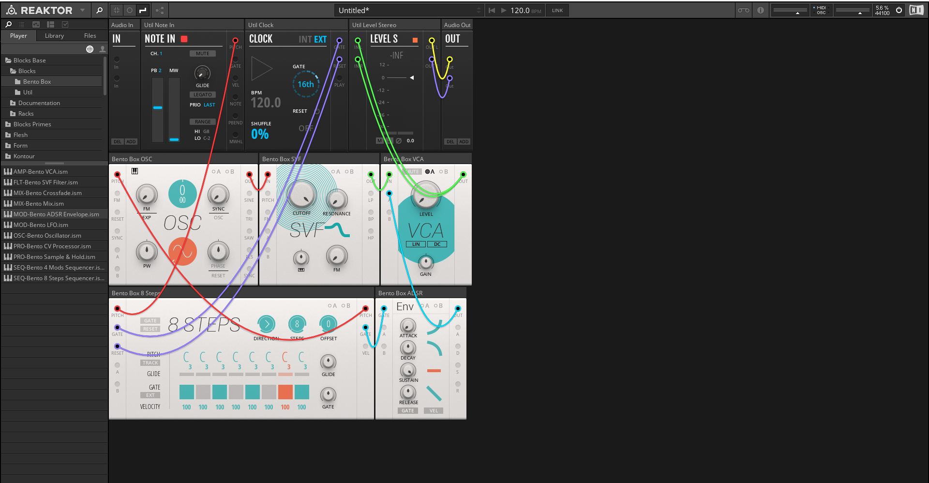
Task: Collapse the Blocks Base folder
Action: [x=8, y=60]
